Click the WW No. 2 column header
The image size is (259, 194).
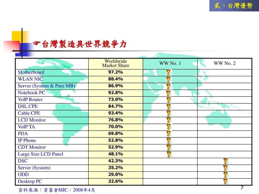click(x=225, y=63)
